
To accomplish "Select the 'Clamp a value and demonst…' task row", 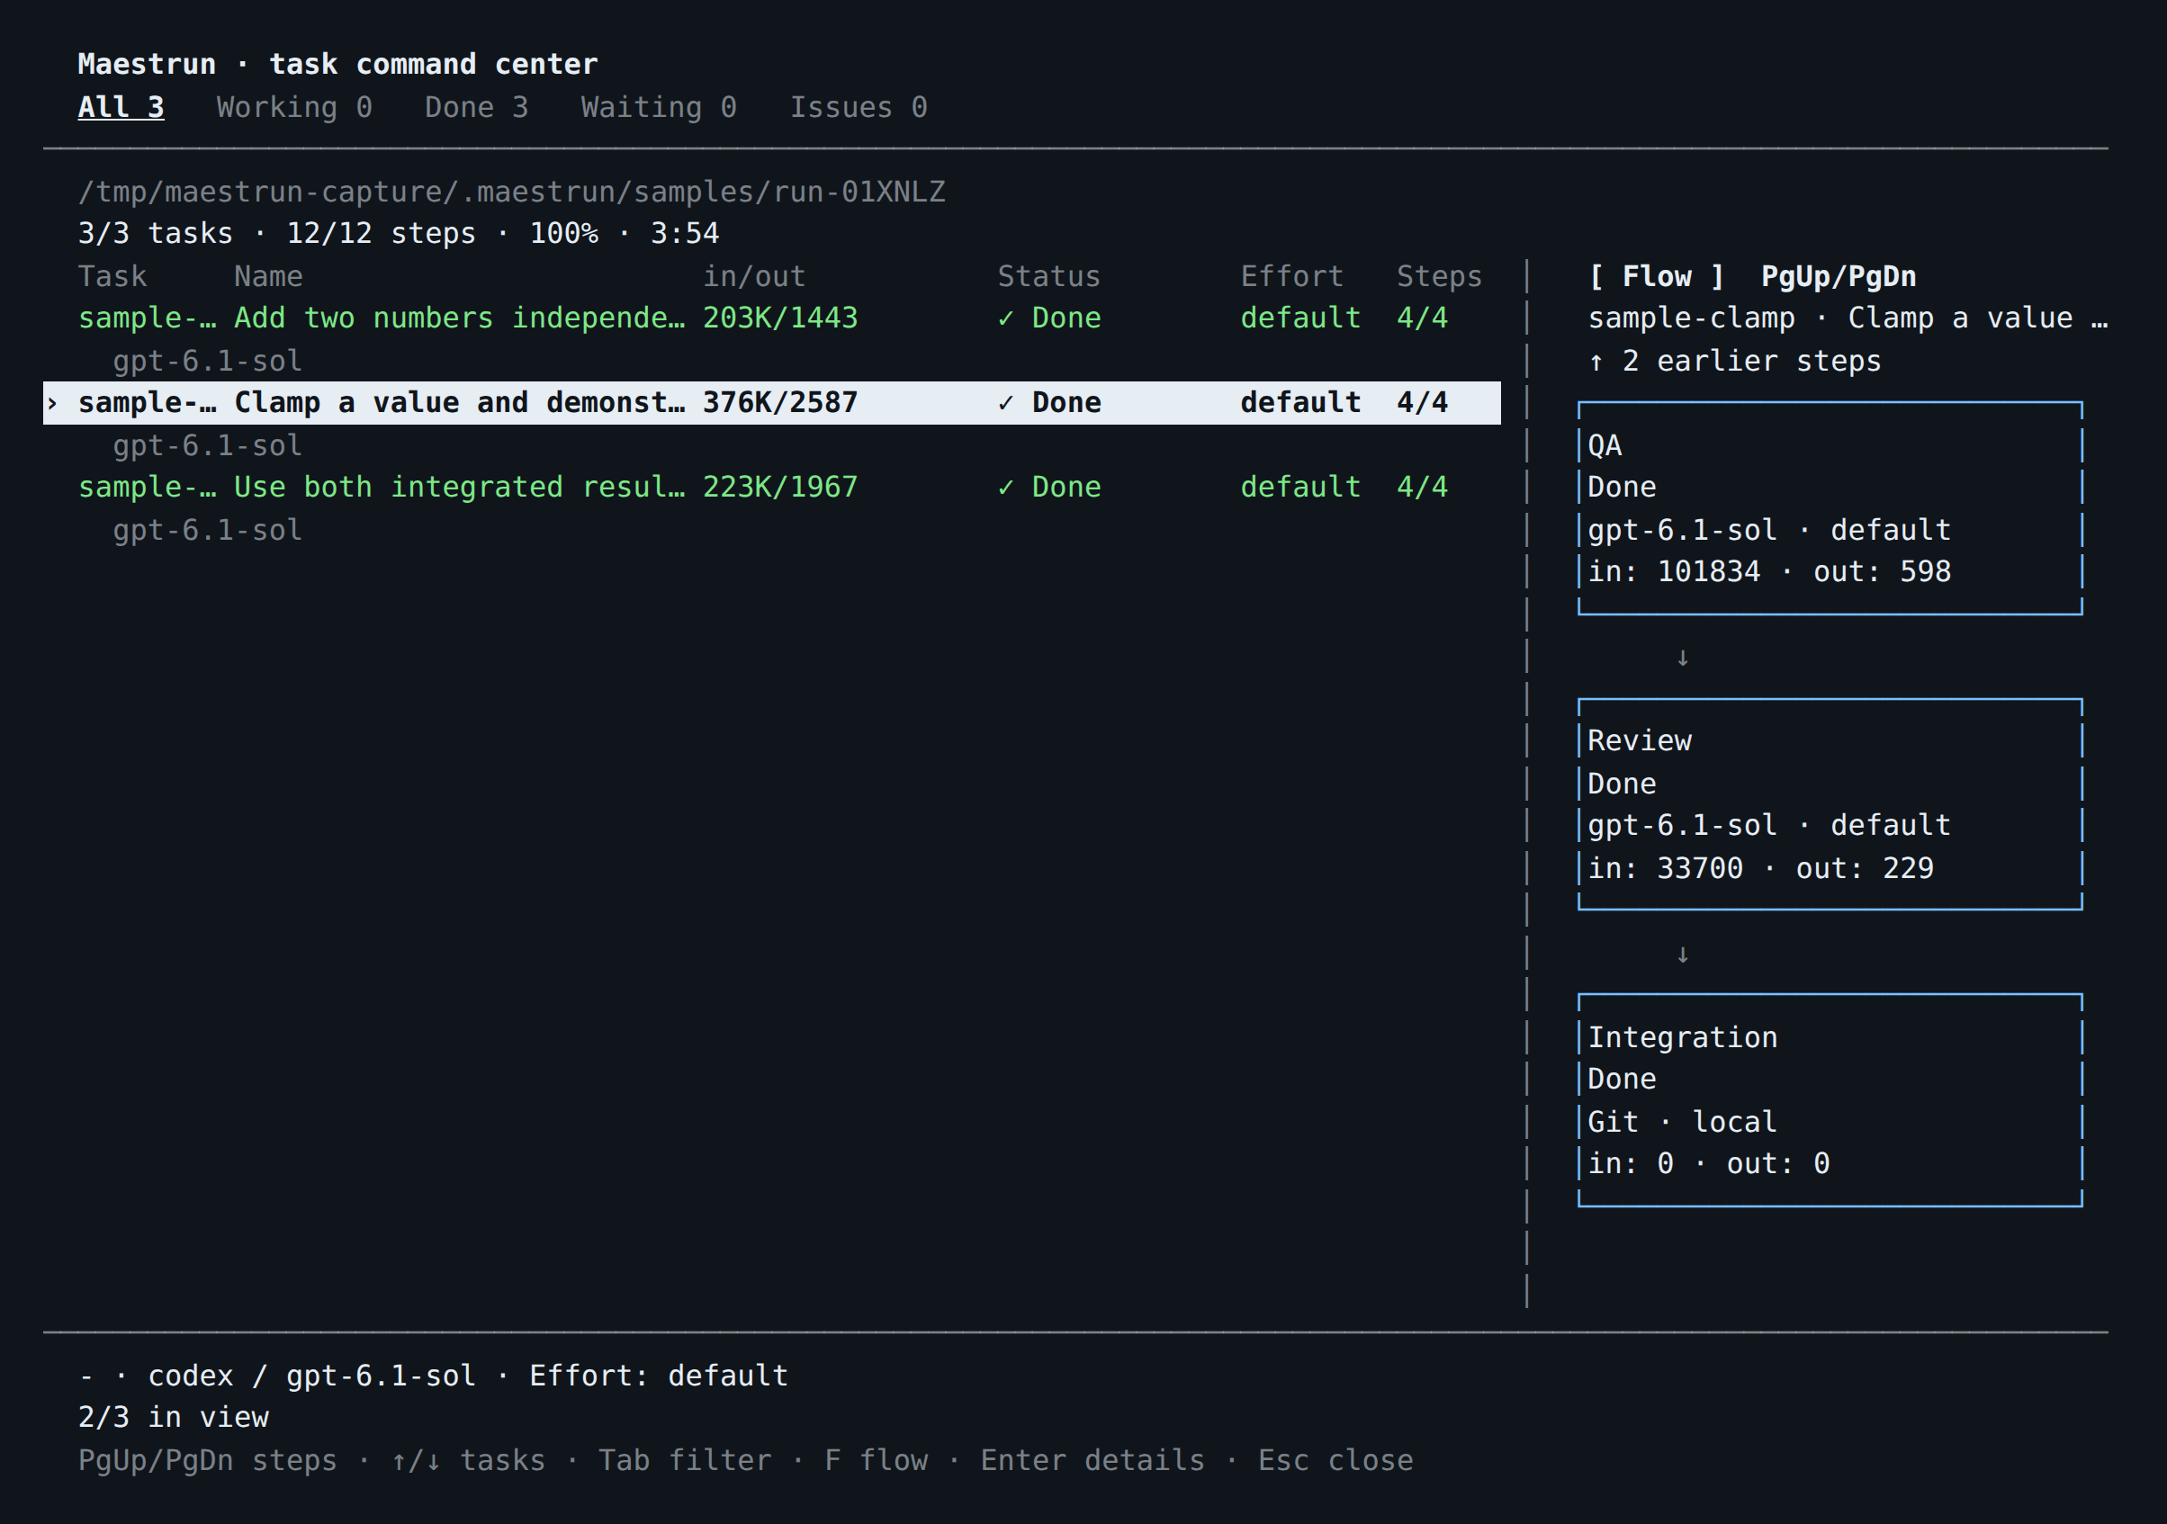I will click(x=772, y=403).
